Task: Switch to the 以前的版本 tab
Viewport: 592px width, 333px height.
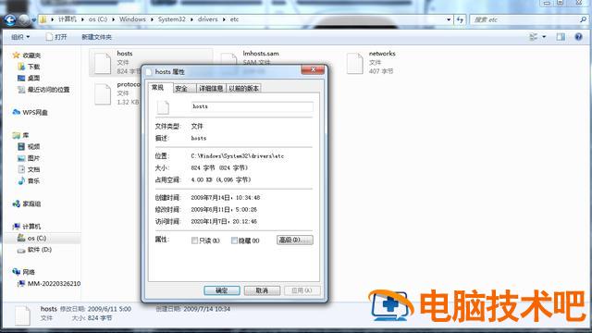Action: click(x=243, y=89)
